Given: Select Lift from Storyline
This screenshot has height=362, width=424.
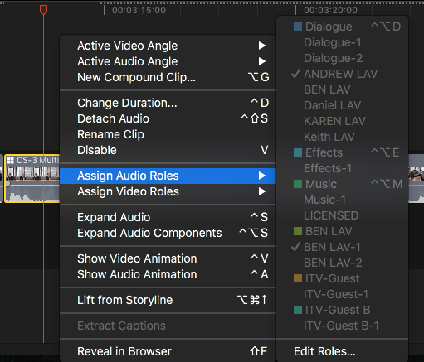Looking at the screenshot, I should pyautogui.click(x=168, y=300).
